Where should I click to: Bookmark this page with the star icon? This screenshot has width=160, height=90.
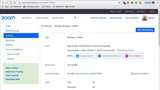(119, 3)
